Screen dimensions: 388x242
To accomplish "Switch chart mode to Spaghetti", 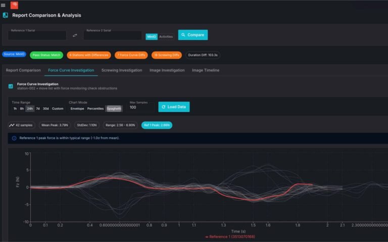I will (114, 109).
